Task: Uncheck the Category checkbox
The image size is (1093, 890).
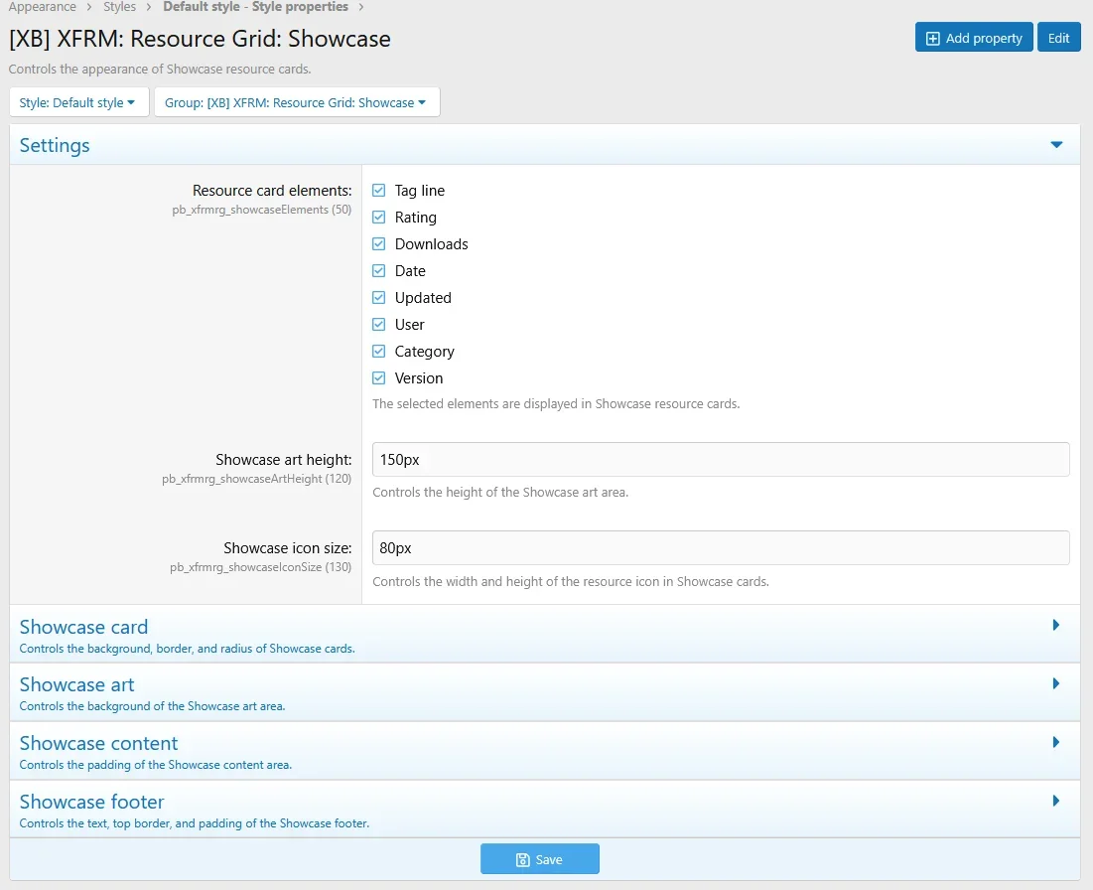Action: click(x=378, y=352)
